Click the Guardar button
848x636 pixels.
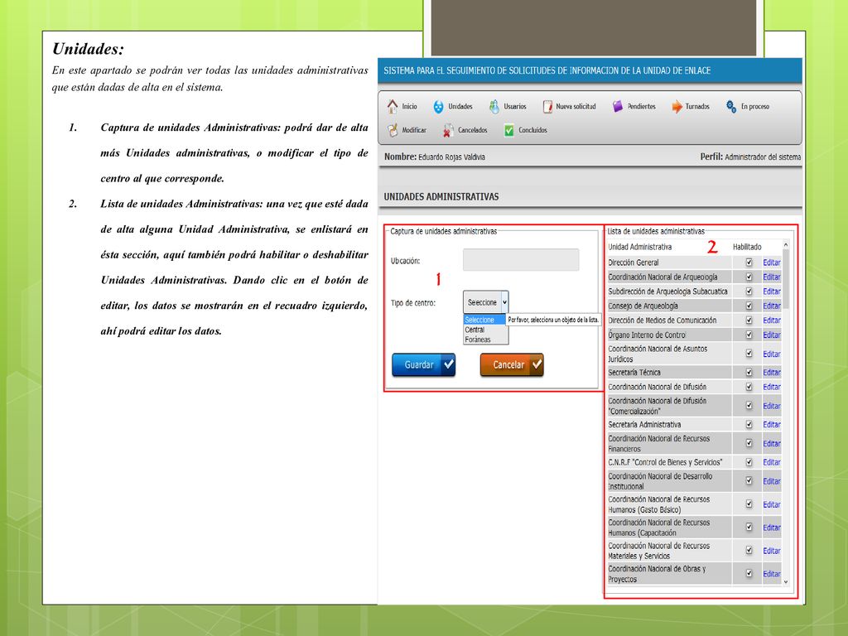[x=423, y=364]
